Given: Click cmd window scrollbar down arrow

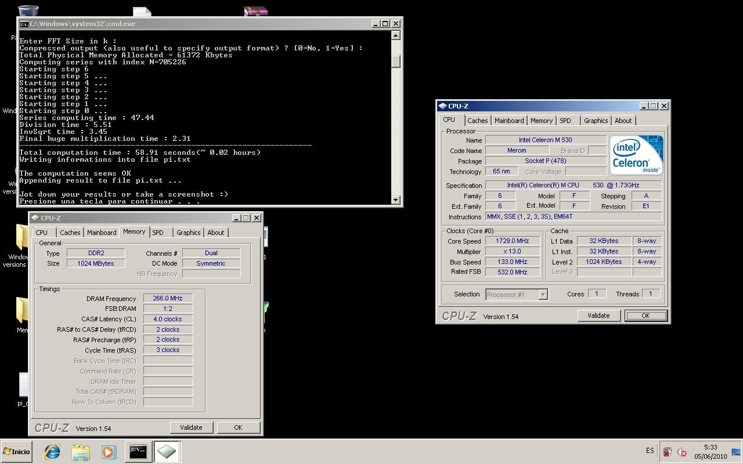Looking at the screenshot, I should (x=396, y=200).
